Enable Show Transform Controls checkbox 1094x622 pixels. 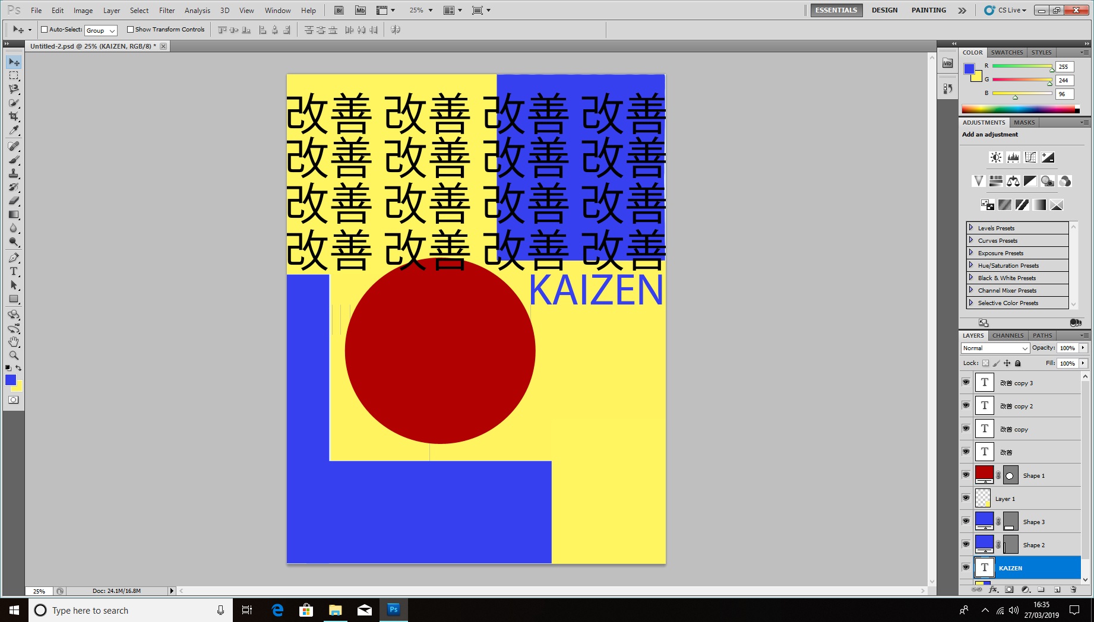click(x=130, y=30)
